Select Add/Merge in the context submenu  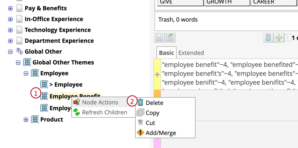[x=161, y=133]
